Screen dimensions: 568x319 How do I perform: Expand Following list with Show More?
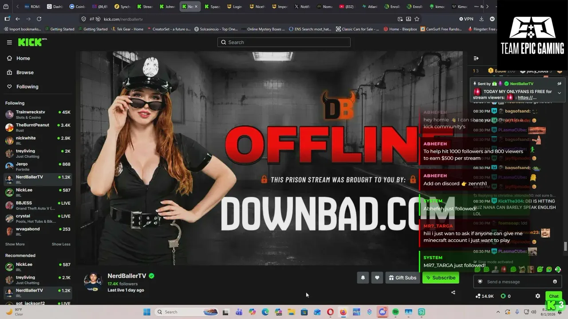15,244
